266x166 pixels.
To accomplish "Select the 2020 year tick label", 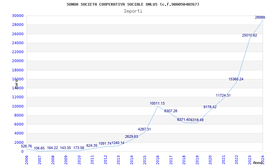I will click(x=210, y=159).
